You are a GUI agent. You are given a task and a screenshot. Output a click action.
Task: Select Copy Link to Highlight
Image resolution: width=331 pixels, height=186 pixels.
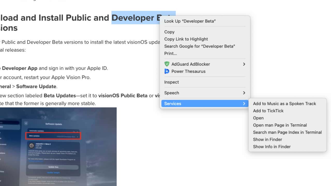(186, 39)
